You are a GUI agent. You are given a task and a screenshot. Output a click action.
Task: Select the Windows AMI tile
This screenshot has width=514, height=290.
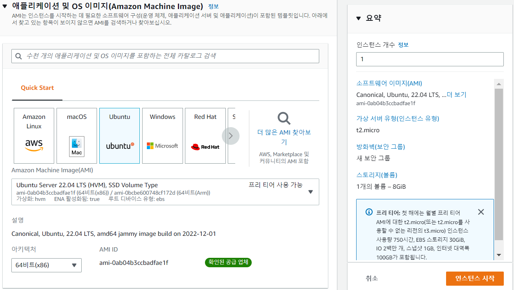[x=162, y=136]
